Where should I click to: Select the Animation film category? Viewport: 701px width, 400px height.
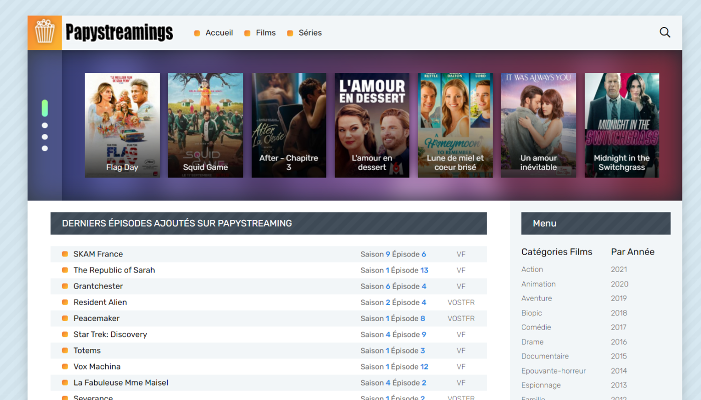[x=539, y=284]
